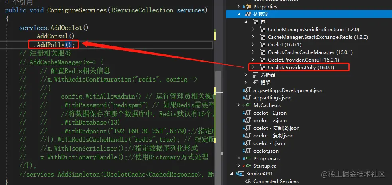Click the 分析器 analyzers icon
Screen dimensions: 392x185
pyautogui.click(x=255, y=75)
